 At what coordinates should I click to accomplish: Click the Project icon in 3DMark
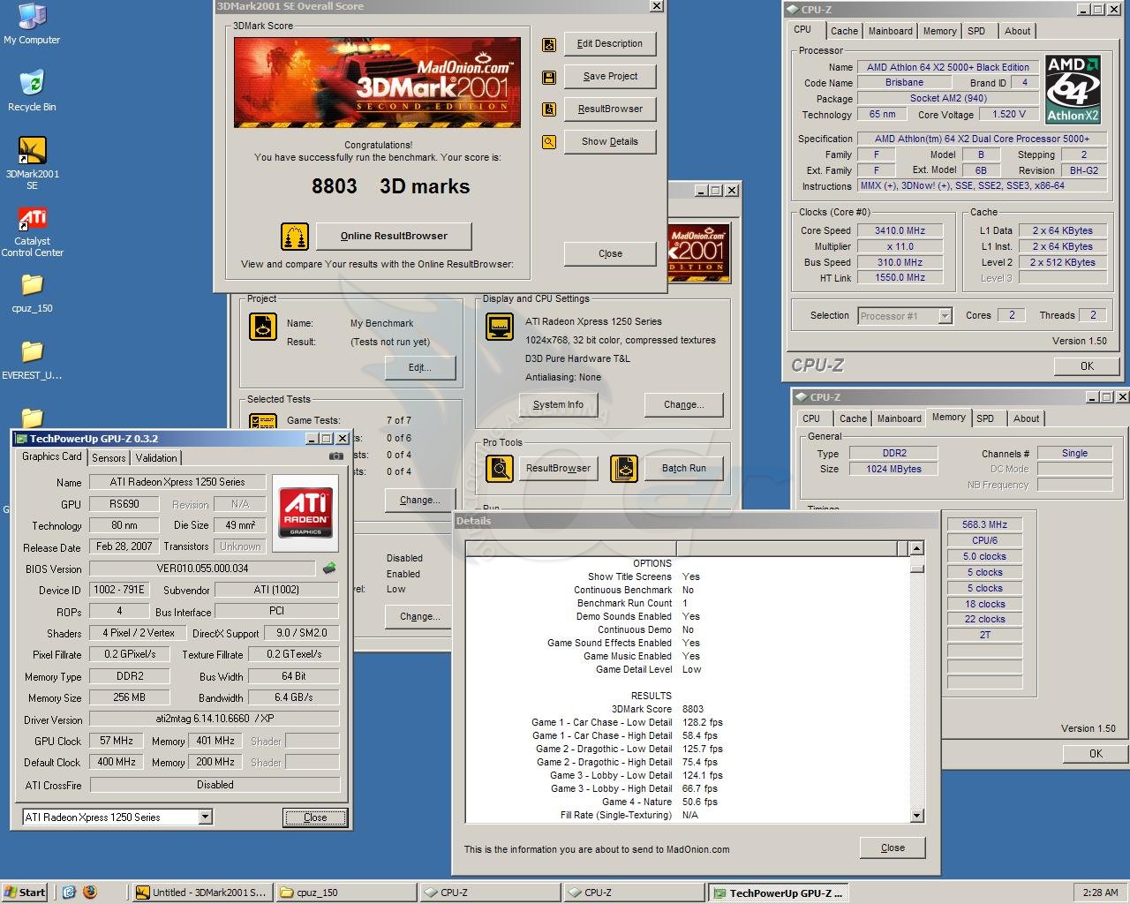pos(263,328)
